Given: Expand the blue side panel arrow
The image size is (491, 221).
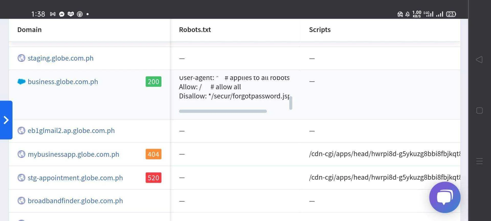Looking at the screenshot, I should [6, 120].
